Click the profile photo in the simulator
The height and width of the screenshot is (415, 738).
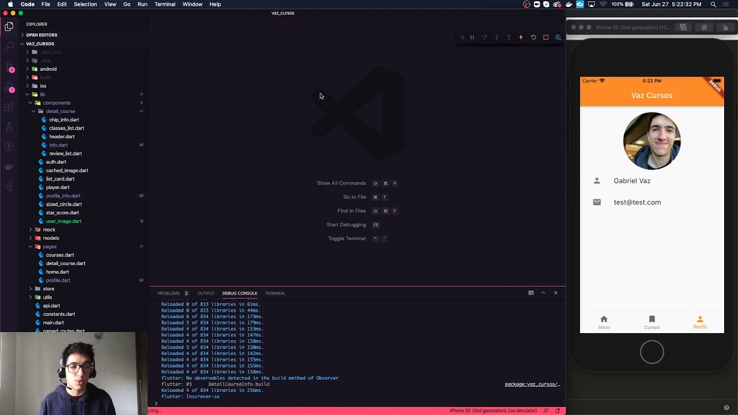[x=652, y=141]
